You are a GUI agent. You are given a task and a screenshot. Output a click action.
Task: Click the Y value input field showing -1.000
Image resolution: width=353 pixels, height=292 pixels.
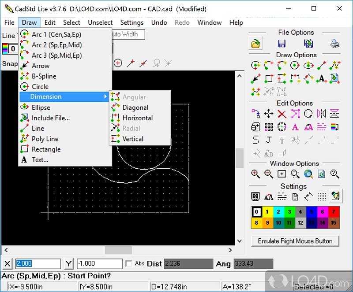coord(100,263)
